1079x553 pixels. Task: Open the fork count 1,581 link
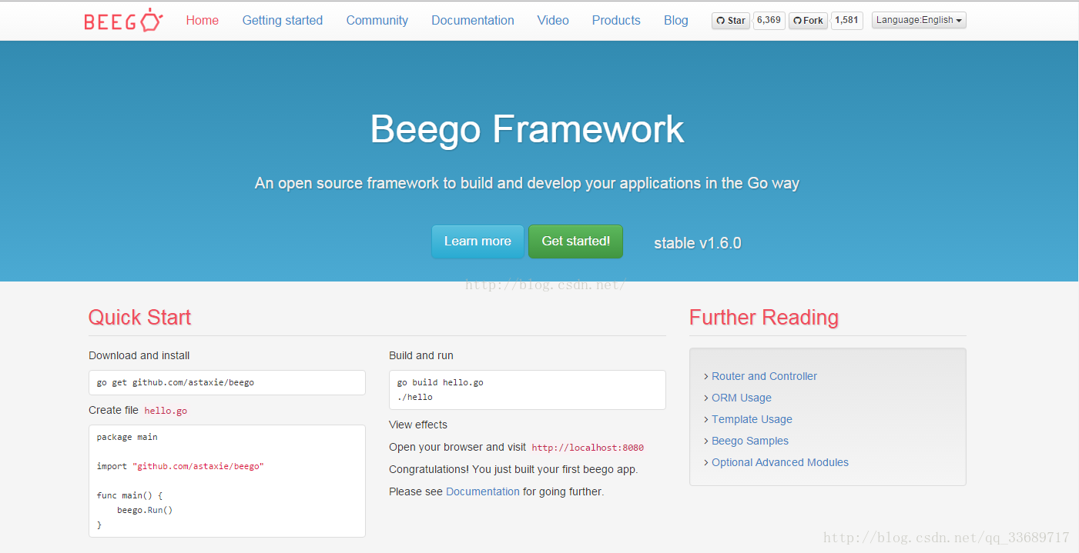pyautogui.click(x=846, y=21)
